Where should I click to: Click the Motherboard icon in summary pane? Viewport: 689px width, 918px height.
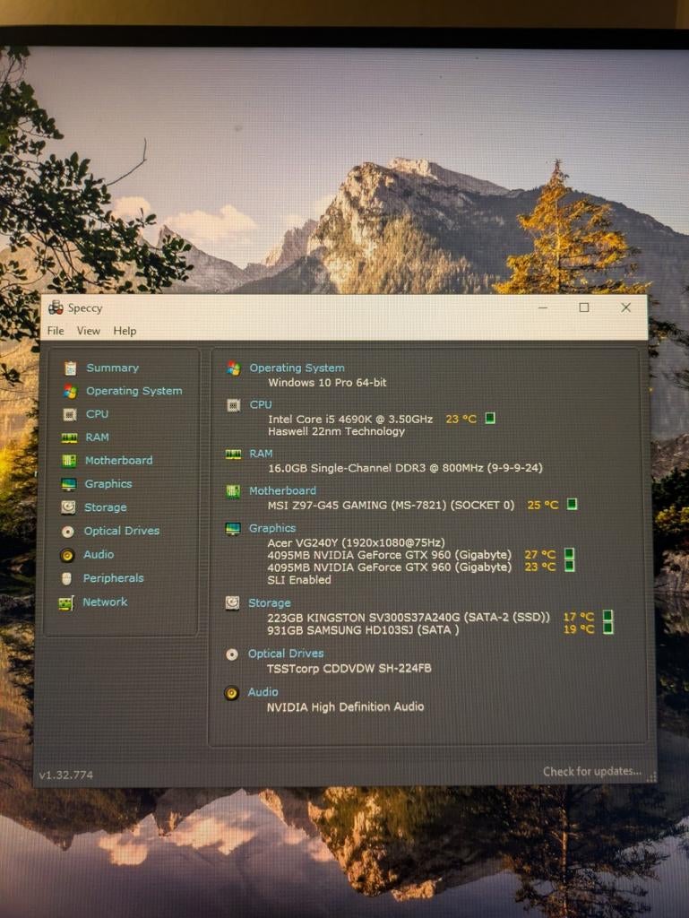pyautogui.click(x=233, y=491)
